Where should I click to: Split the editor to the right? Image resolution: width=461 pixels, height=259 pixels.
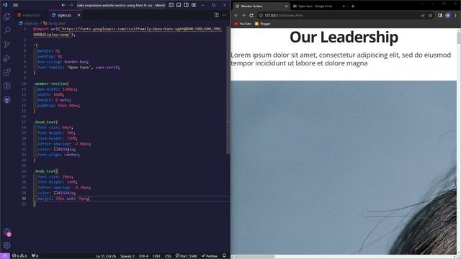click(x=216, y=15)
